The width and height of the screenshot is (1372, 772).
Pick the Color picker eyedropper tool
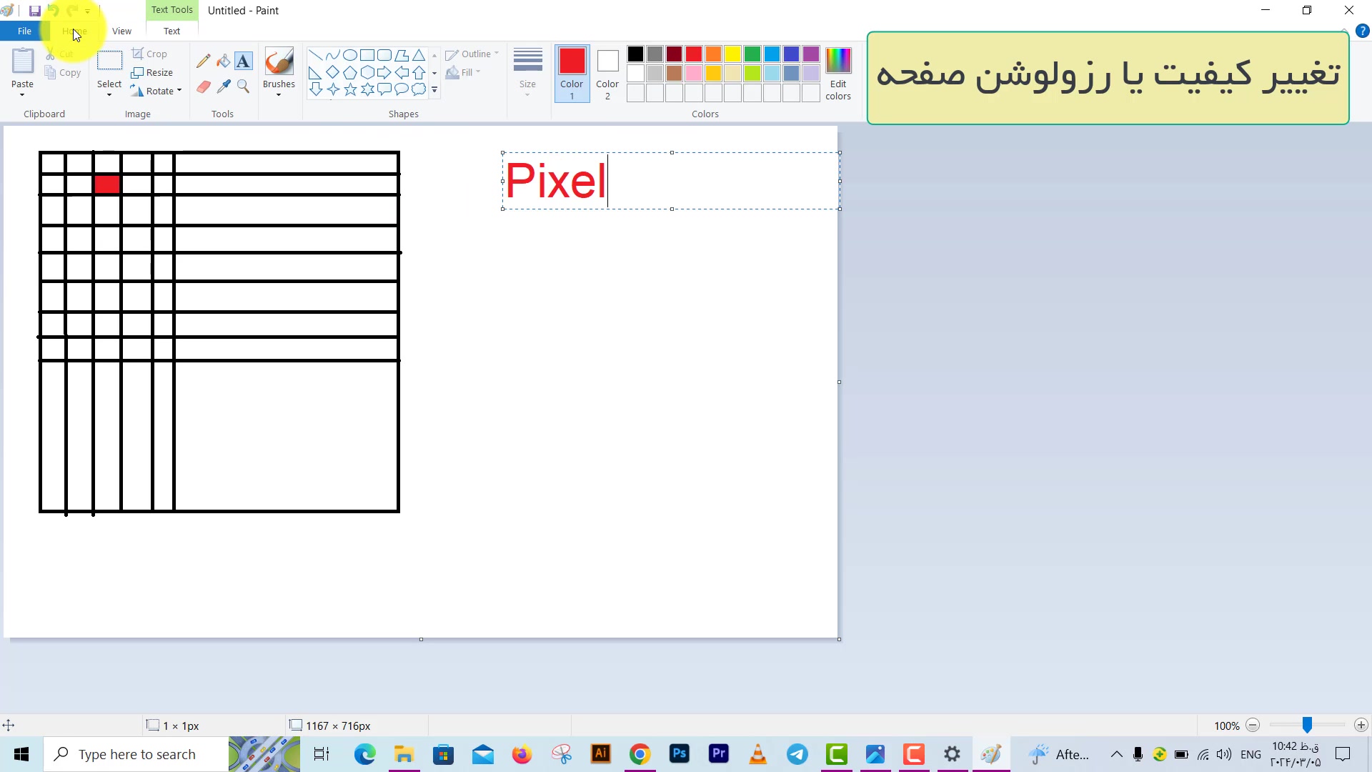coord(224,86)
